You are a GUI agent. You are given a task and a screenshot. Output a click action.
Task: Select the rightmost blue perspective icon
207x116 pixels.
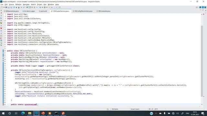tap(205, 7)
